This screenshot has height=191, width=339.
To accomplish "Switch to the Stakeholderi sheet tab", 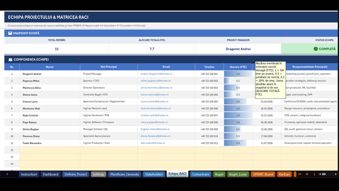I will coord(154,174).
